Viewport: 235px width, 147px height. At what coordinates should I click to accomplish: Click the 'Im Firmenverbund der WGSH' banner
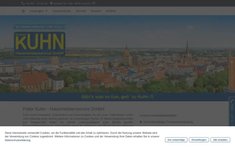pyautogui.click(x=39, y=27)
